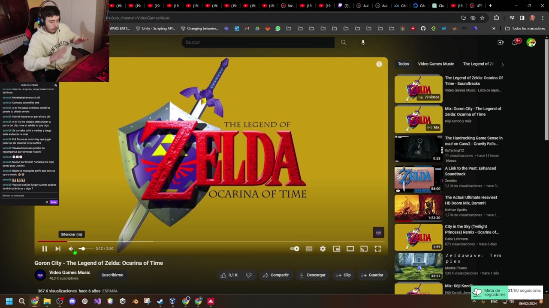Open Steam from the taskbar
549x308 pixels.
coord(160,301)
